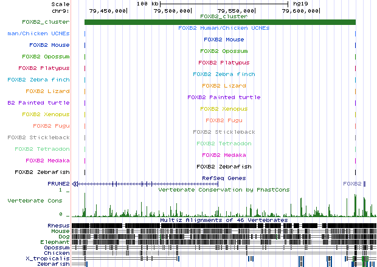Select the FOXB2 gene block at right

[364, 183]
